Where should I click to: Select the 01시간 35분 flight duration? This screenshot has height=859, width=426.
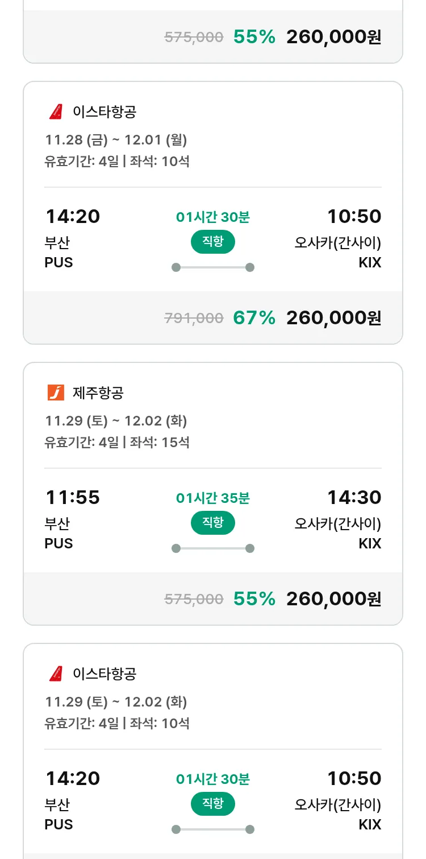(213, 498)
